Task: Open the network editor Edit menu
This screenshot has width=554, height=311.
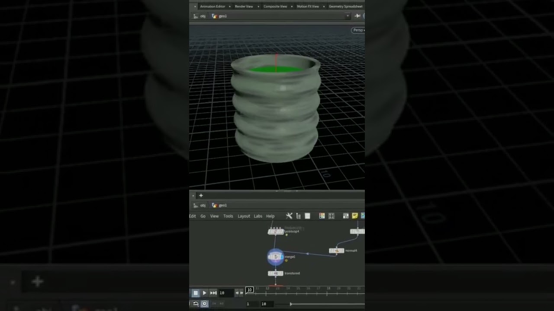Action: (192, 216)
